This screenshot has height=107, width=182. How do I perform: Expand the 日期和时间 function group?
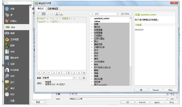click(x=92, y=47)
